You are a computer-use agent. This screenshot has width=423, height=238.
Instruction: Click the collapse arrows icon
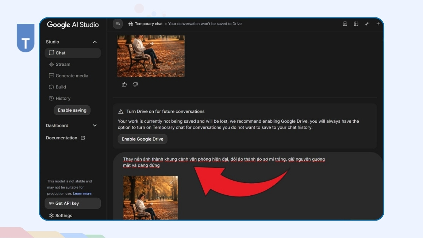pyautogui.click(x=367, y=24)
